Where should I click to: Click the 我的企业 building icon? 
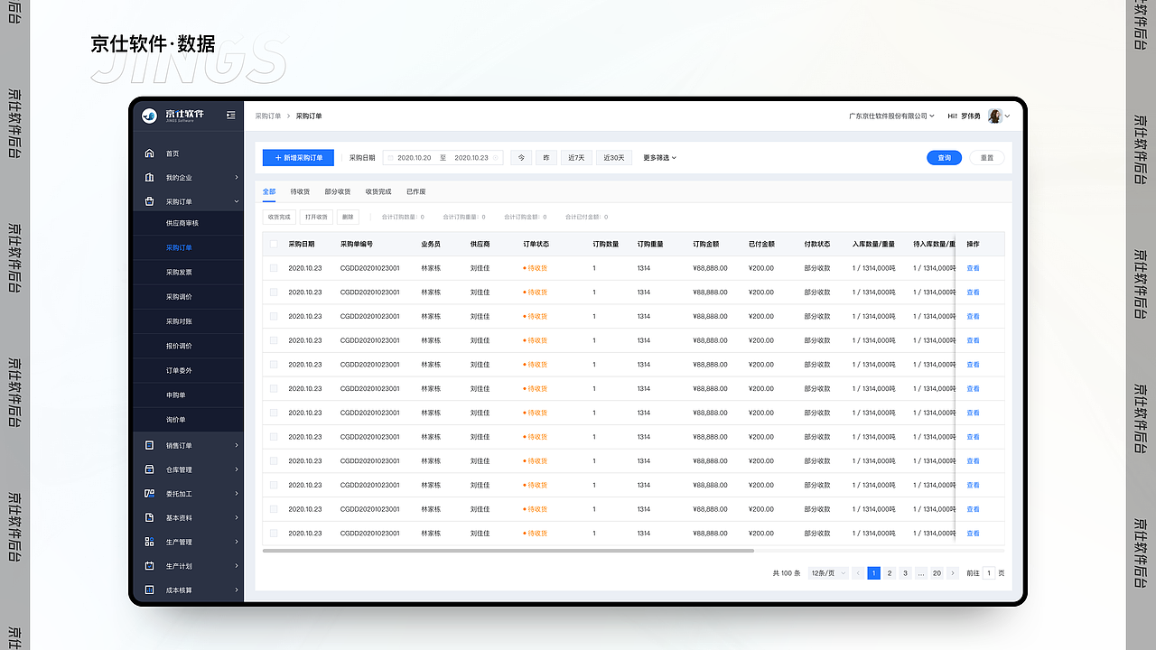coord(150,178)
